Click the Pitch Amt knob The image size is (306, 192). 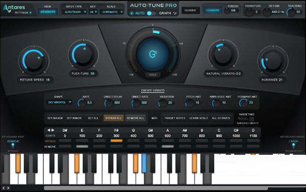190,103
